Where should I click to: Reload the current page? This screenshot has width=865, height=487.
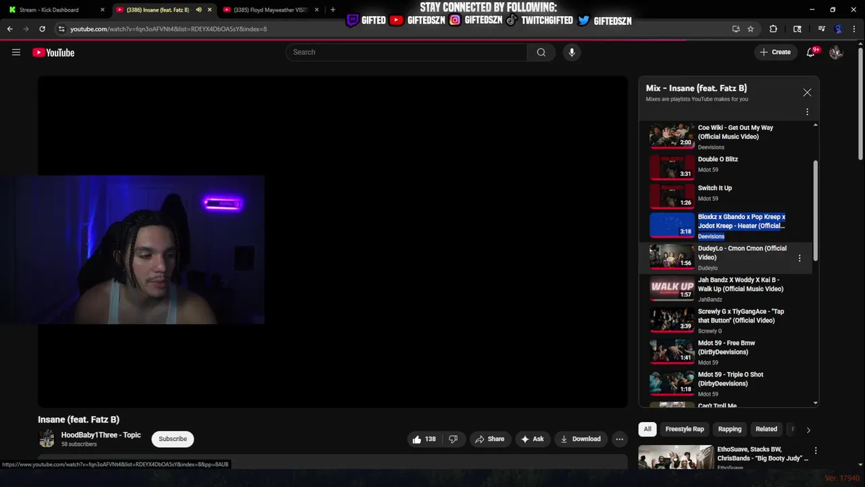pyautogui.click(x=42, y=29)
